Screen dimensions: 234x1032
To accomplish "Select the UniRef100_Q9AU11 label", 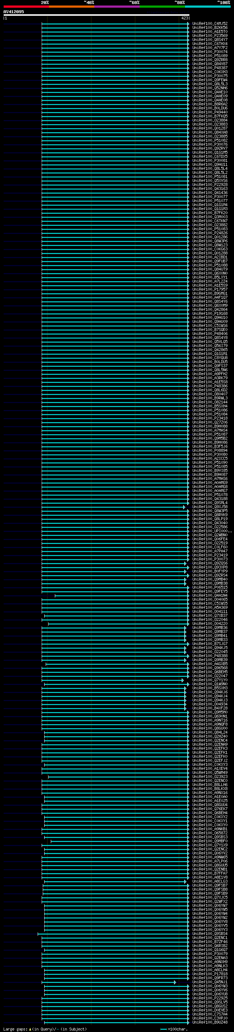I will click(x=210, y=165).
